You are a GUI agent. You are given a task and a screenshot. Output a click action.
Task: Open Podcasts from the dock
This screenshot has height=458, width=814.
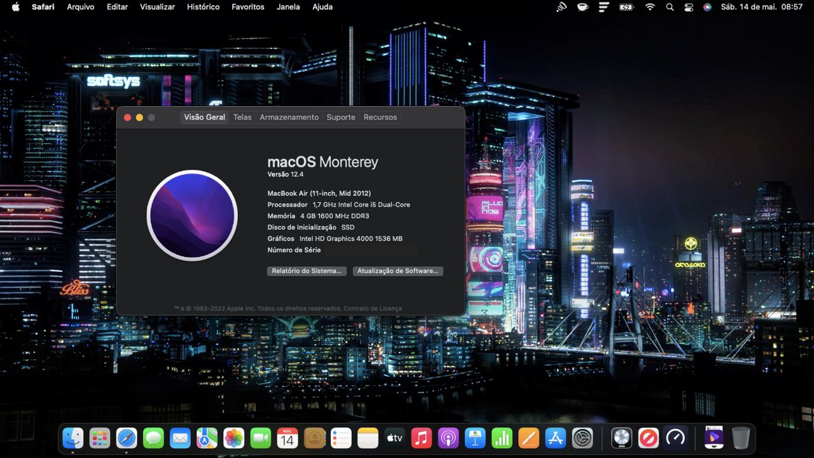coord(448,438)
